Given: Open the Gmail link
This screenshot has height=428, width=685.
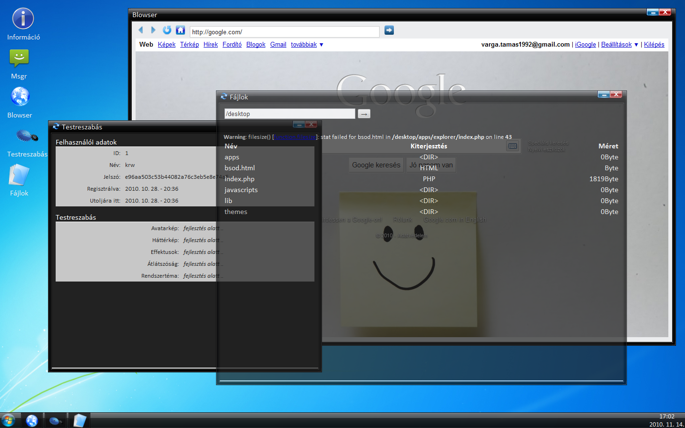Looking at the screenshot, I should point(278,45).
